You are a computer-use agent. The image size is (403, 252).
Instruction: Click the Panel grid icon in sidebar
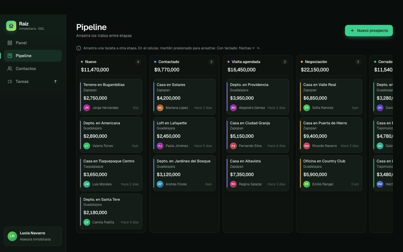(10, 43)
